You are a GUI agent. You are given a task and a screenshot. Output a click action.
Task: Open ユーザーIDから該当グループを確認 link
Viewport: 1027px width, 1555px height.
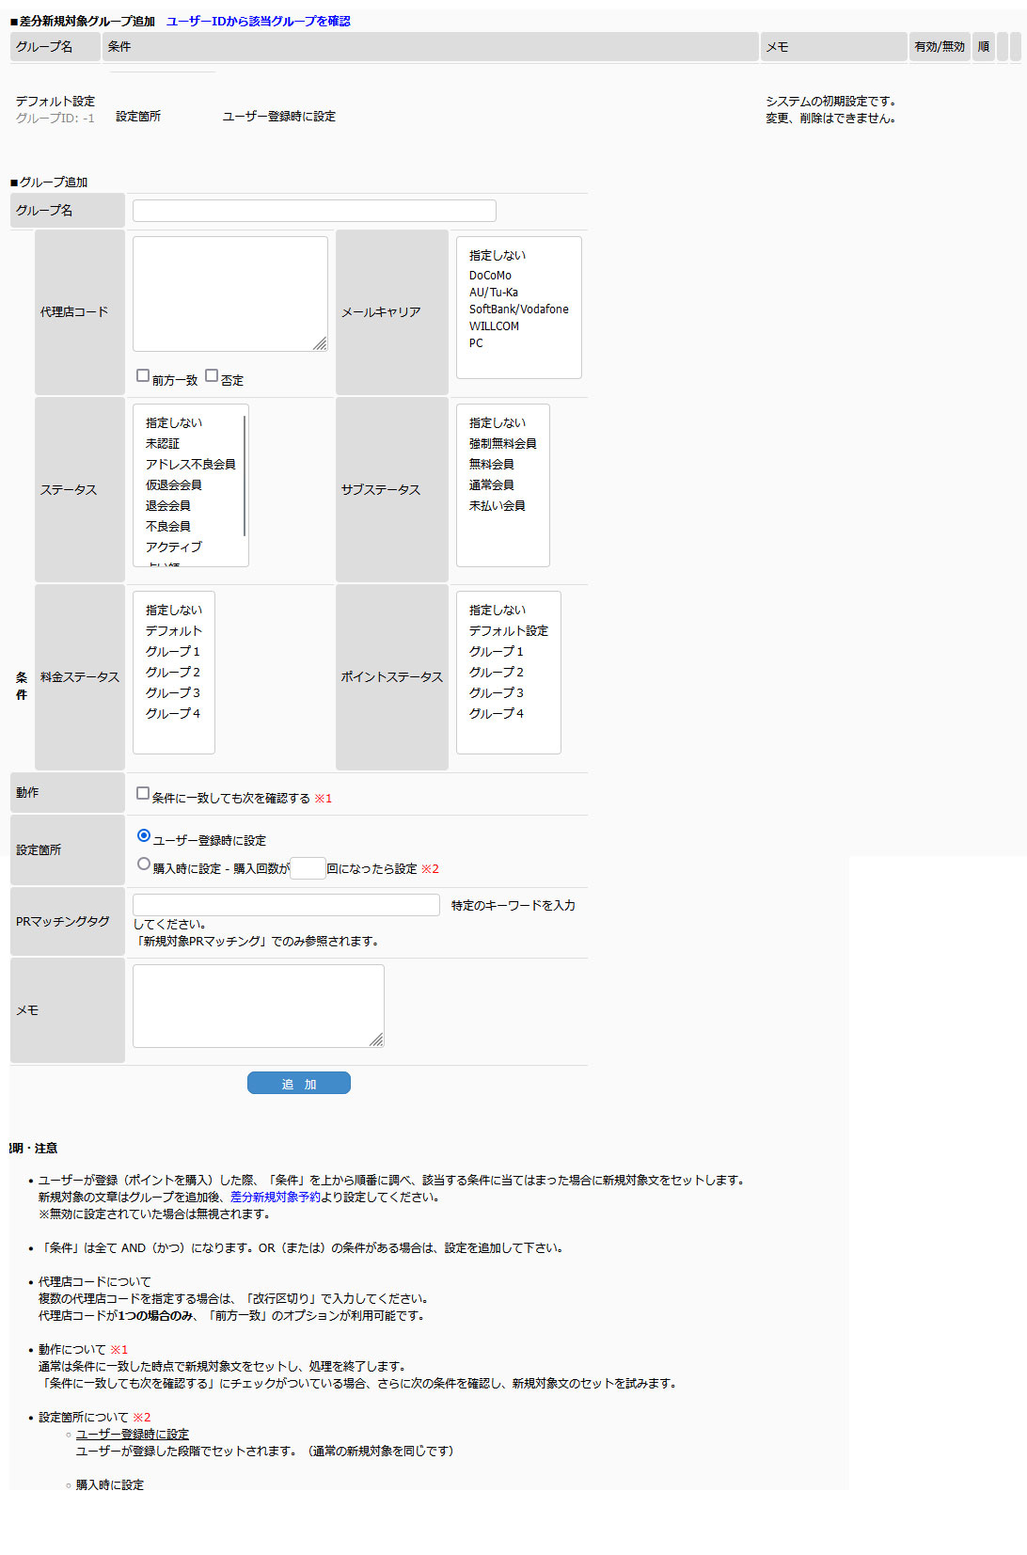click(x=258, y=21)
